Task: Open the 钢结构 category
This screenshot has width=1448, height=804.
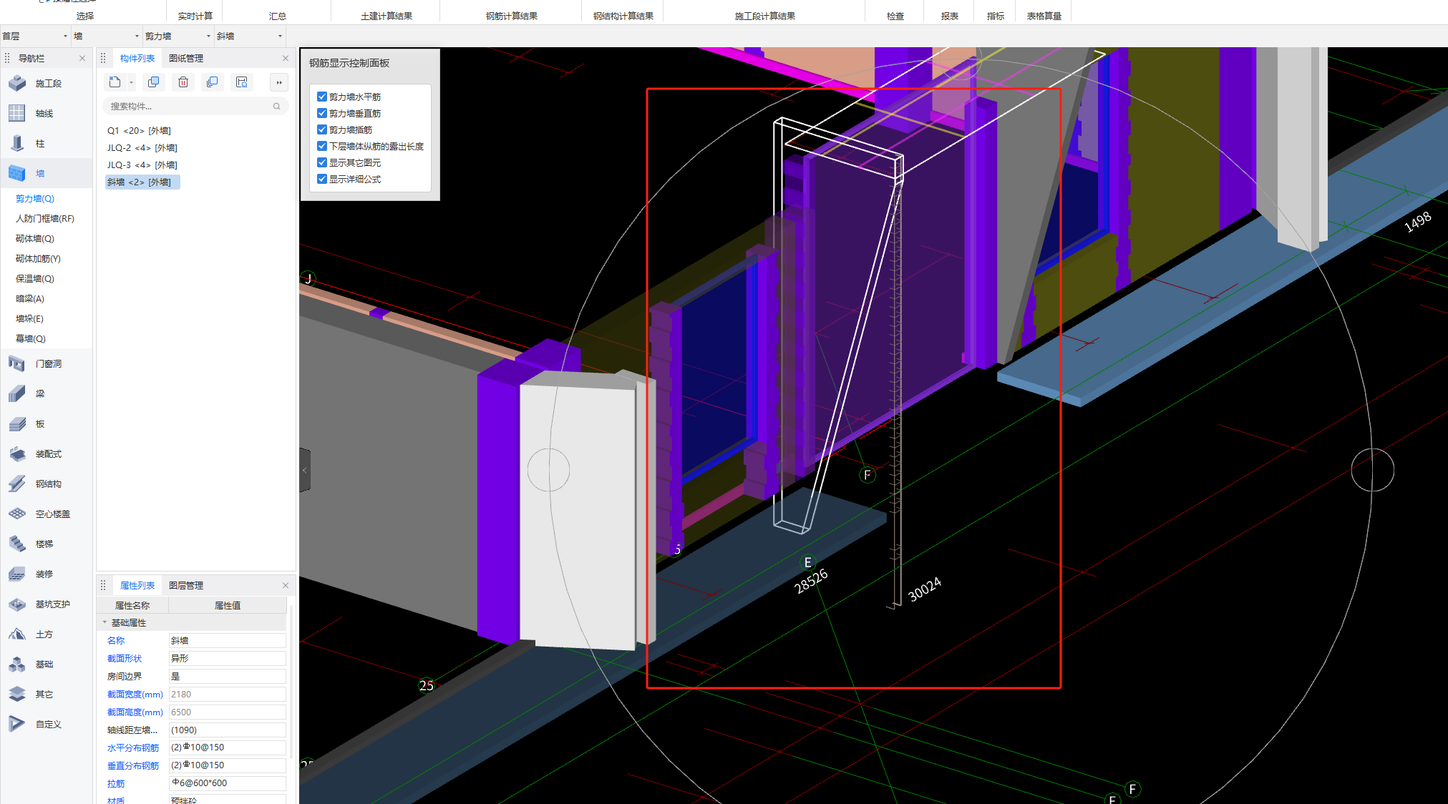Action: tap(48, 484)
